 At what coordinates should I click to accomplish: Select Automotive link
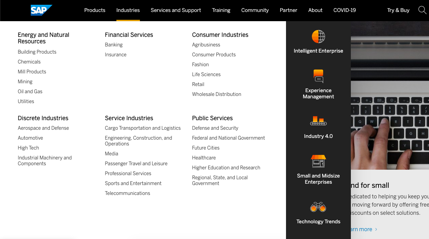point(30,138)
